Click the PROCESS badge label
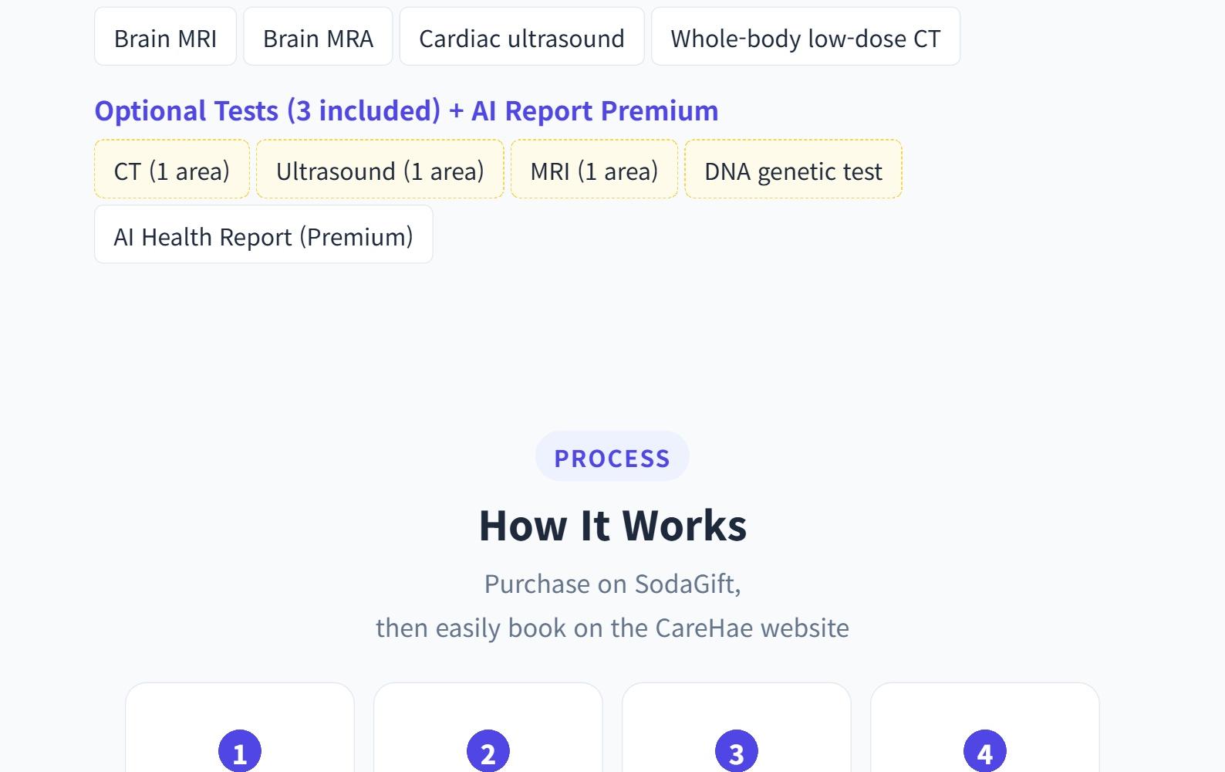Screen dimensions: 1225x772 612,457
